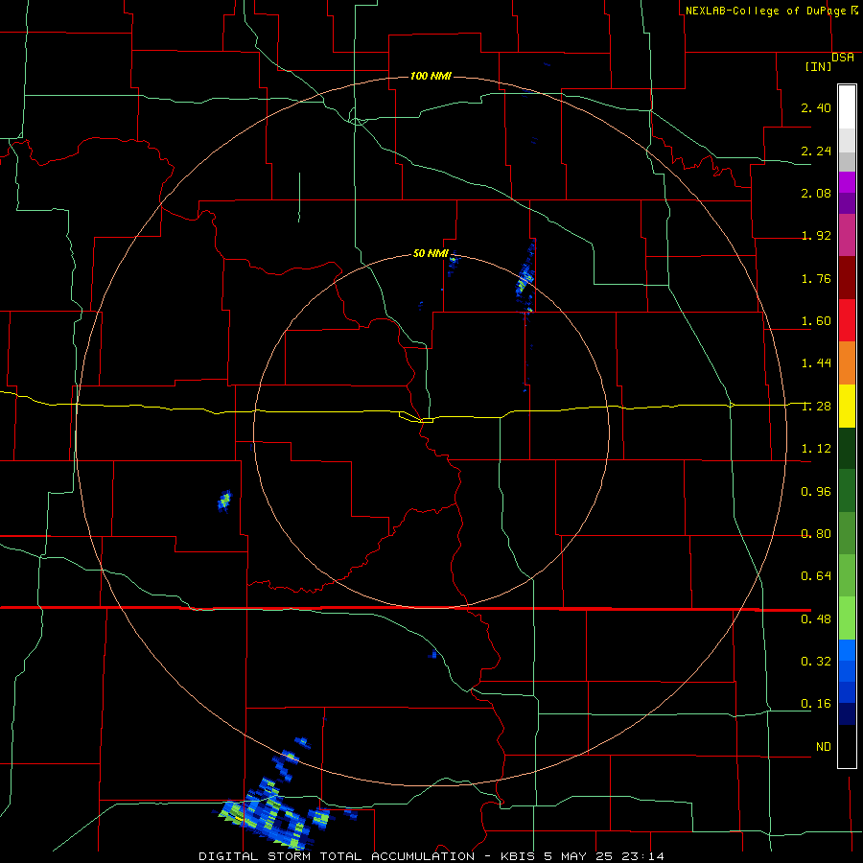Click the 1.28 legend value

(x=816, y=407)
